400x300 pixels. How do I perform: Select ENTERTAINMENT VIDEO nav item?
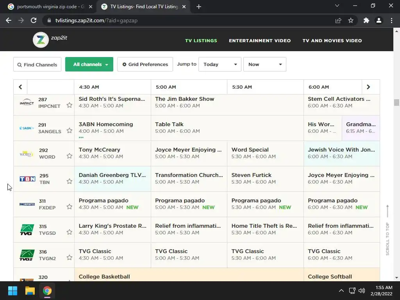tap(260, 41)
